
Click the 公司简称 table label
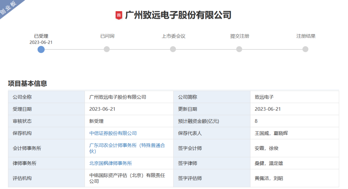188,97
